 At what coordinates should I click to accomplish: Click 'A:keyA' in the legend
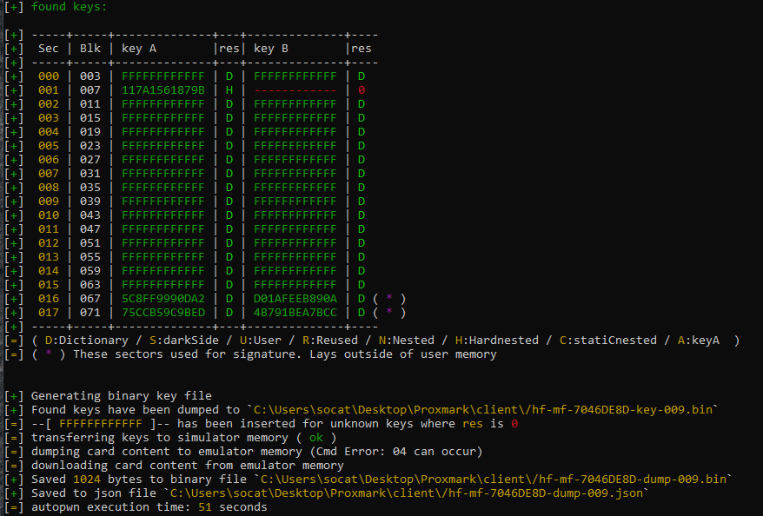tap(699, 341)
